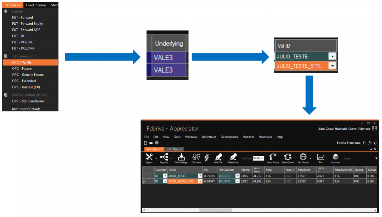Open the Statistics menu in Appreciator
The image size is (382, 217).
[x=248, y=137]
